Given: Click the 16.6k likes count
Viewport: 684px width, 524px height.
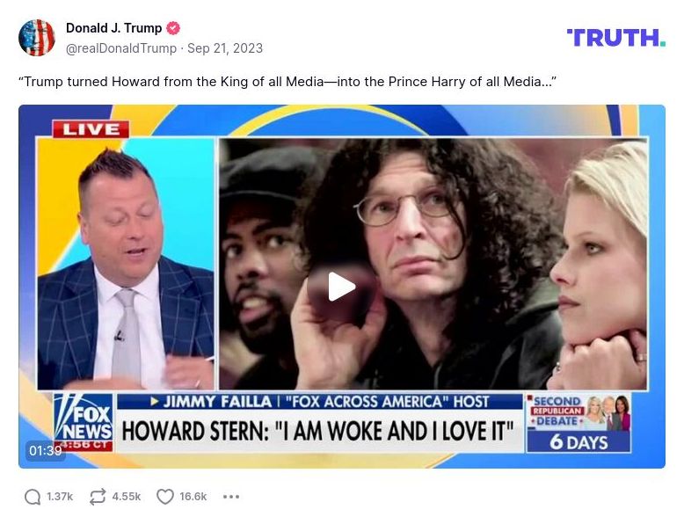Looking at the screenshot, I should 193,497.
